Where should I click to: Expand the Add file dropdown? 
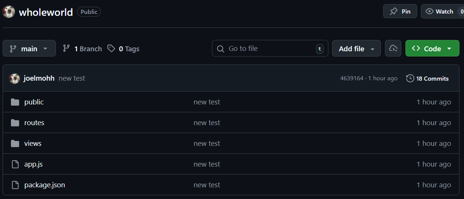pos(356,49)
